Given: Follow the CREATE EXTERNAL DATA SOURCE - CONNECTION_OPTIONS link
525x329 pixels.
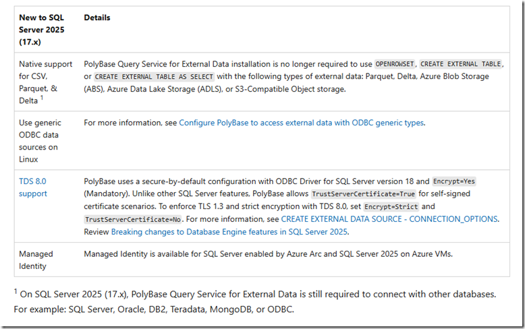Looking at the screenshot, I should point(389,219).
